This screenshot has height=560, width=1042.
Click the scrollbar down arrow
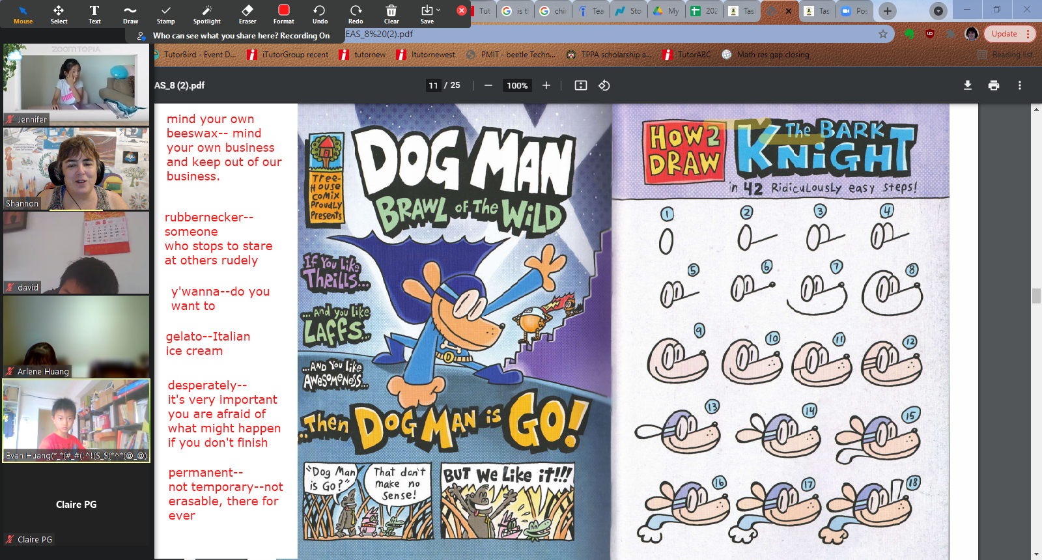click(1036, 555)
